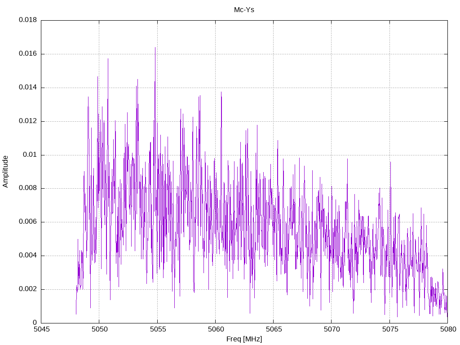Click the x-axis tick label 5055
Viewport: 460px width, 345px height.
[158, 329]
